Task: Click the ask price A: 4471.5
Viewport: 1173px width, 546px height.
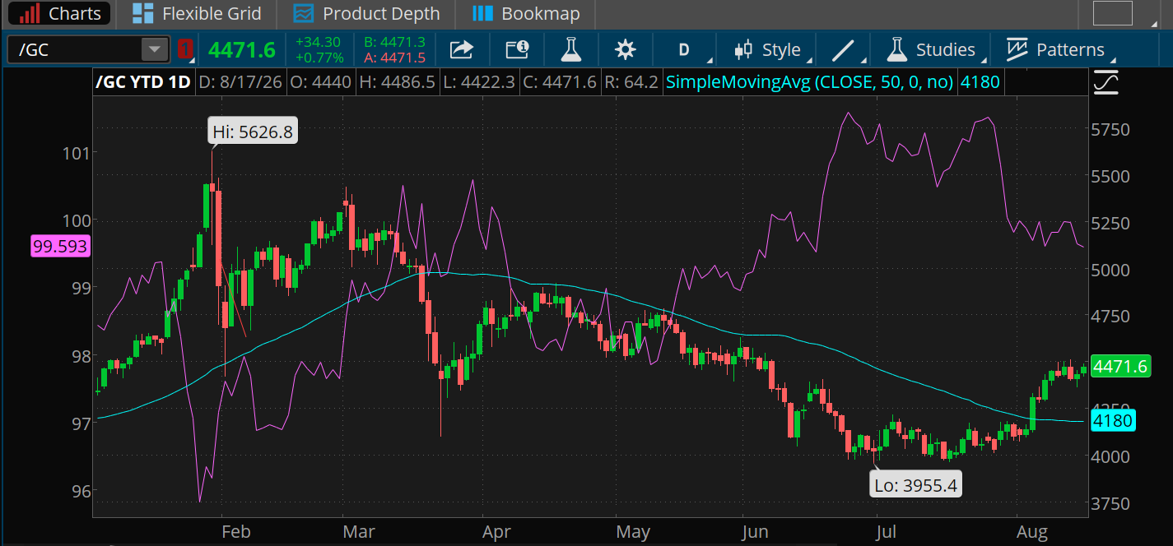Action: pos(394,58)
